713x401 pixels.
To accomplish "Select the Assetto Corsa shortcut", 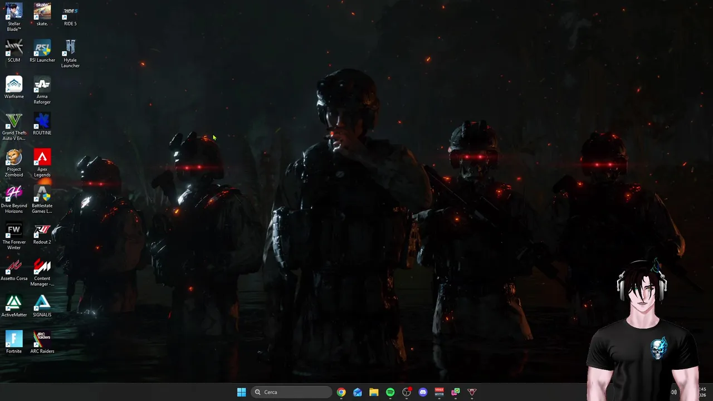I will point(14,270).
